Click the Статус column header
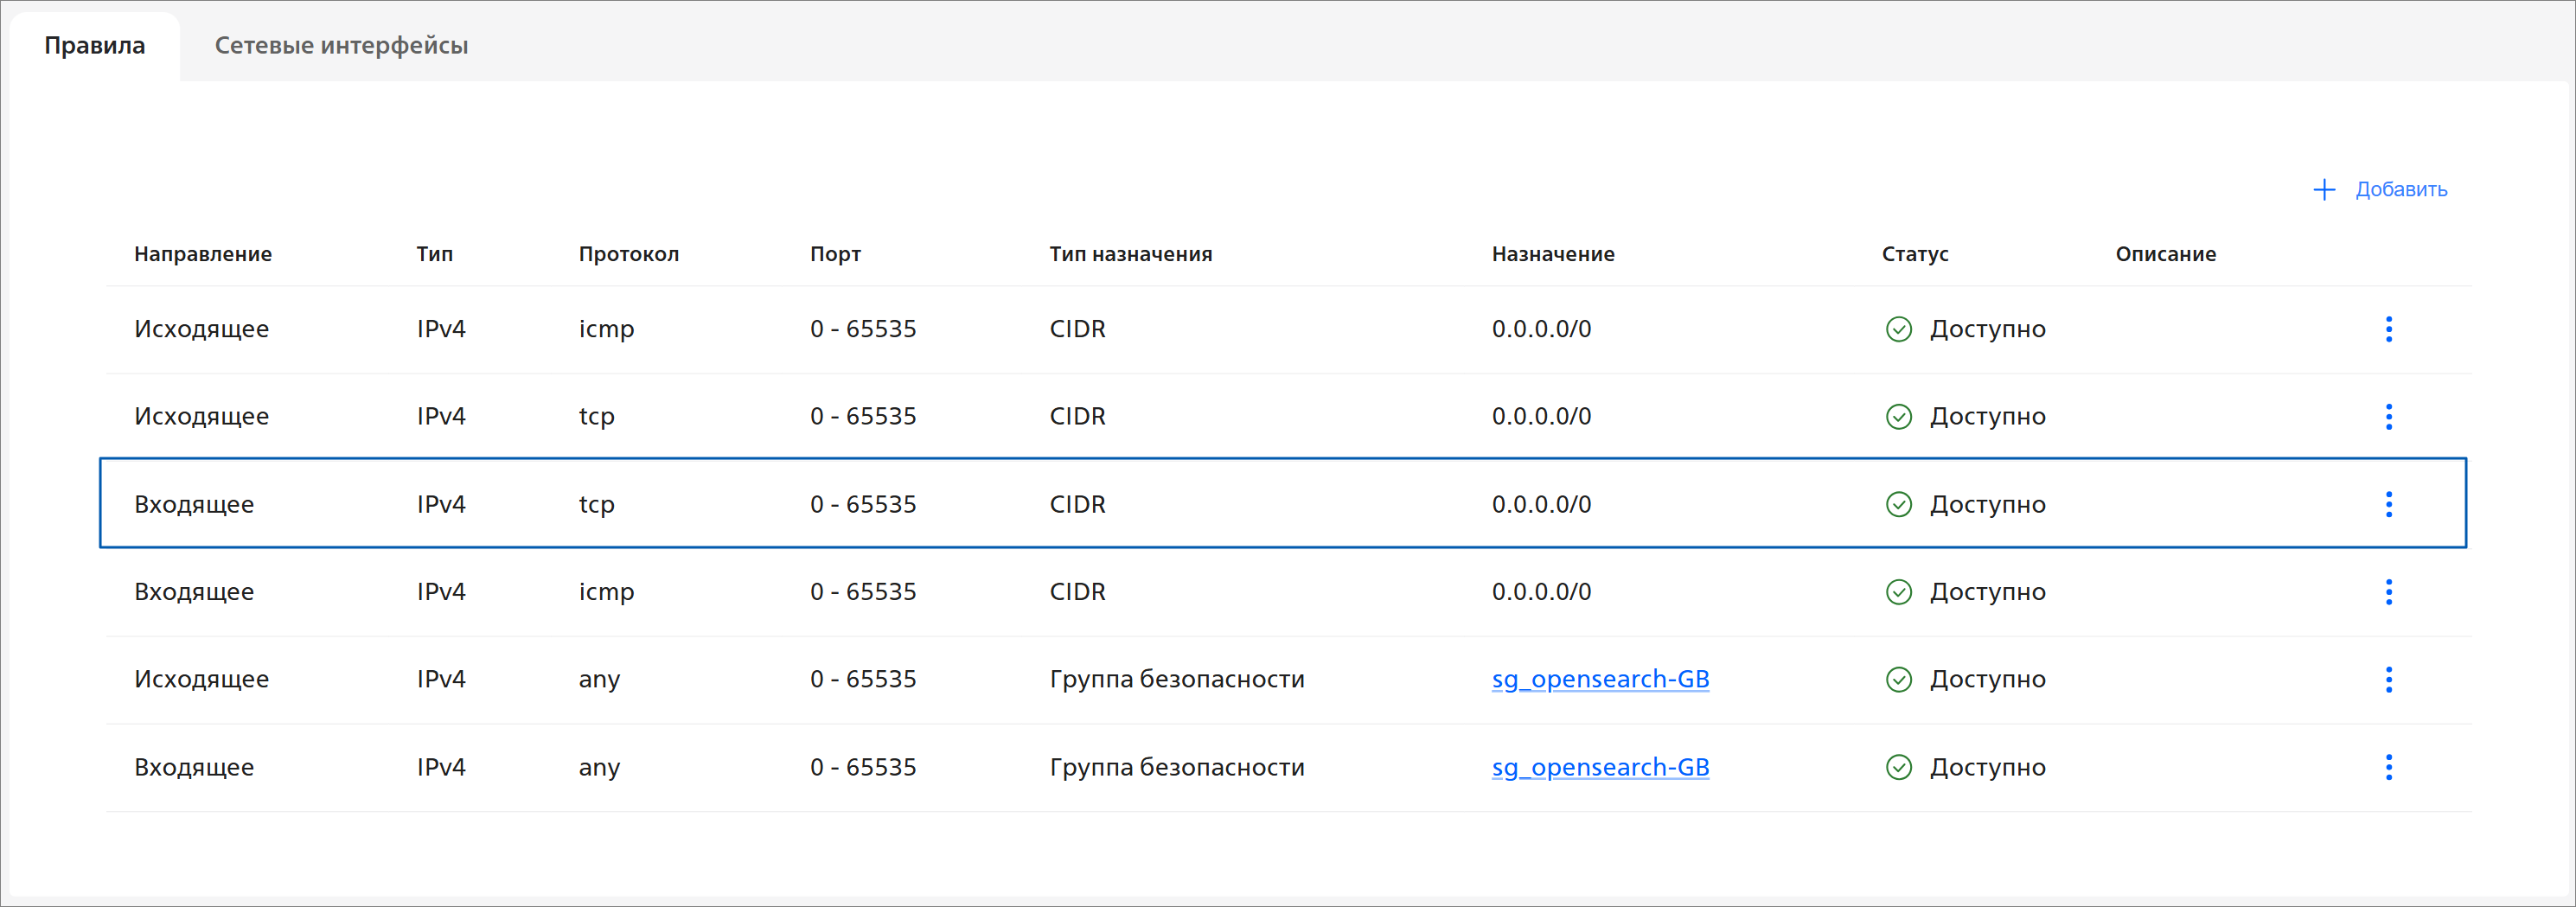 pos(1914,254)
